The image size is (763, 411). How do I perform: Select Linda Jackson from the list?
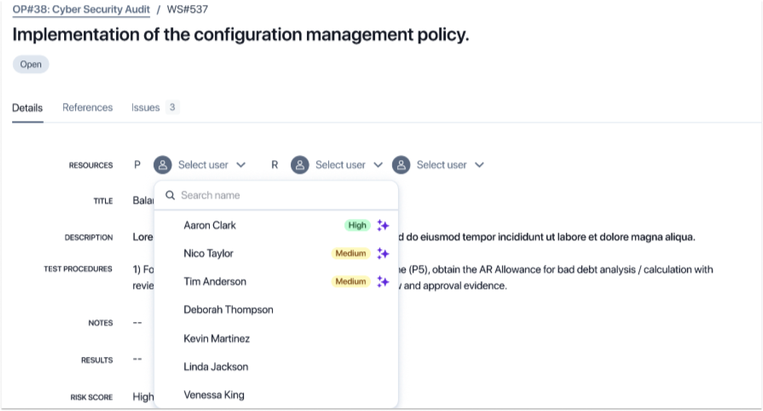(216, 367)
